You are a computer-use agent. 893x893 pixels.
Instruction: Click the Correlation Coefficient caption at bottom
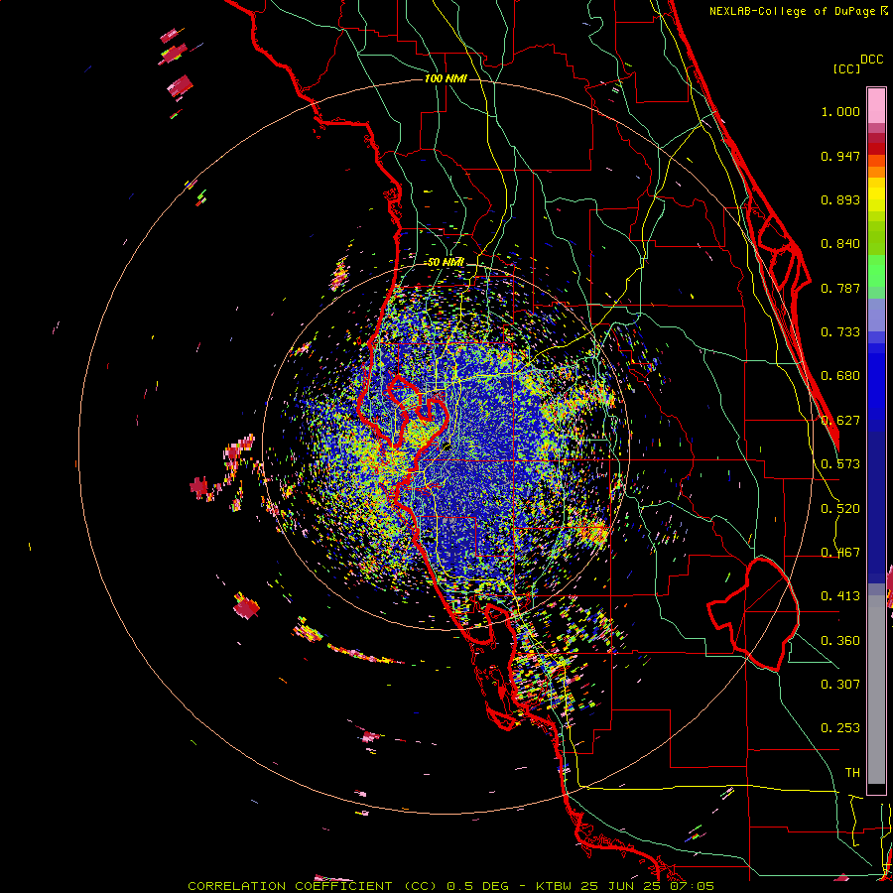(451, 886)
